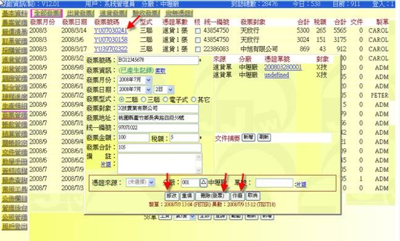Switch to the 全部發票 tab
This screenshot has width=400, height=241.
click(46, 13)
